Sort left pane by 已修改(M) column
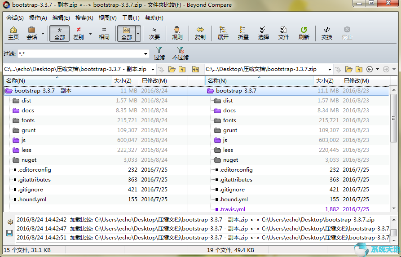This screenshot has width=401, height=257. [x=163, y=81]
